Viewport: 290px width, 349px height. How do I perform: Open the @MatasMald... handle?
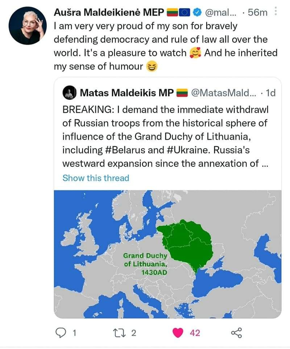(223, 93)
